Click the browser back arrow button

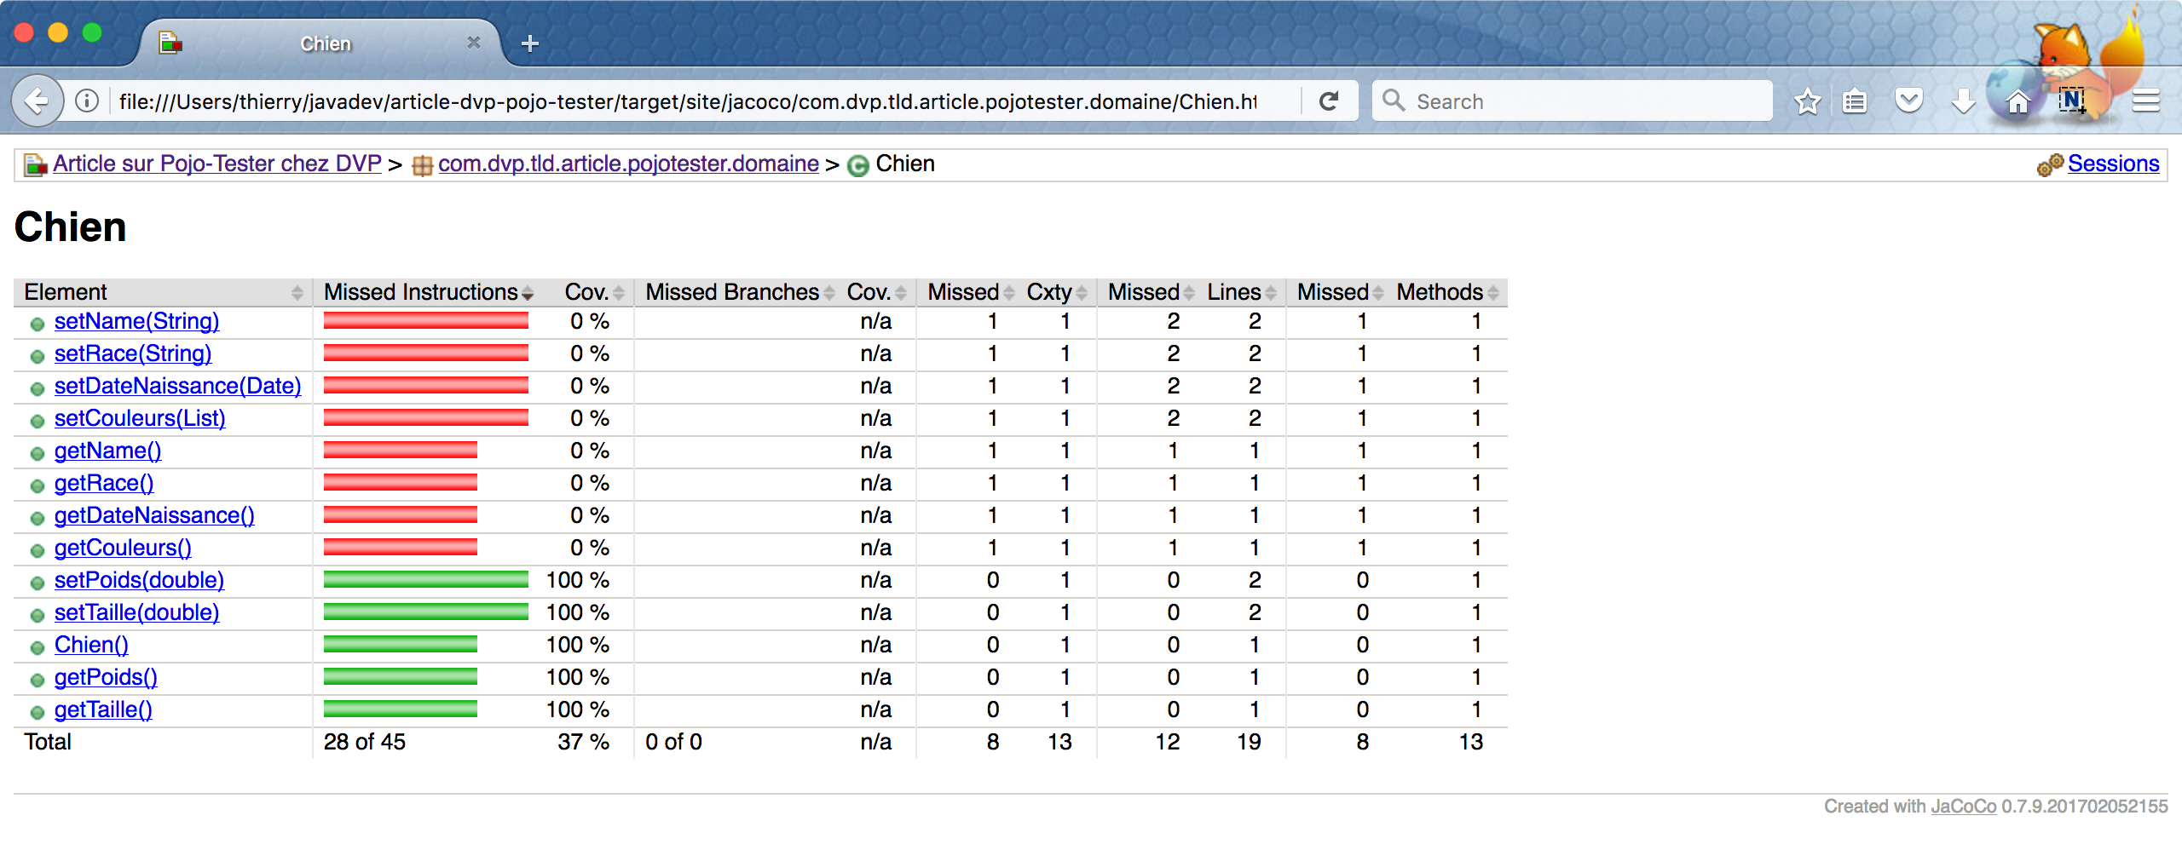point(37,101)
